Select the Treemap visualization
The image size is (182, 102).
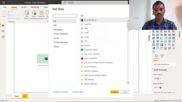click(x=173, y=38)
